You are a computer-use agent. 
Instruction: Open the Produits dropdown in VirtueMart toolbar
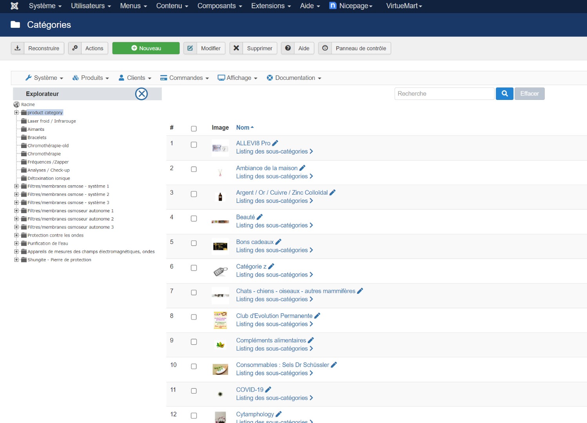click(x=91, y=78)
